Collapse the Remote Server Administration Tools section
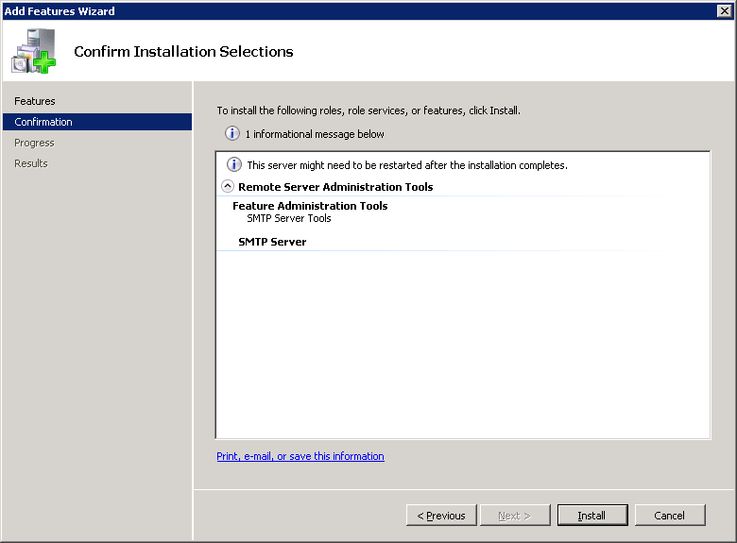The image size is (737, 543). (227, 187)
